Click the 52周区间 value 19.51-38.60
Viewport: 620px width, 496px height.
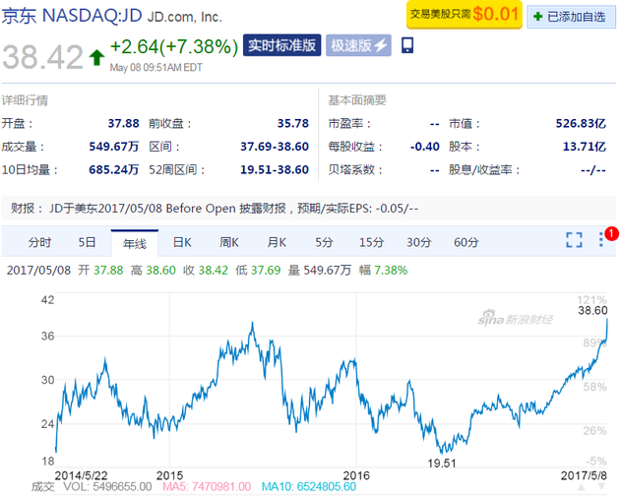click(275, 169)
